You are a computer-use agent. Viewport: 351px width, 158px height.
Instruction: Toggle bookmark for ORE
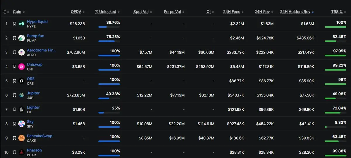(x=14, y=81)
